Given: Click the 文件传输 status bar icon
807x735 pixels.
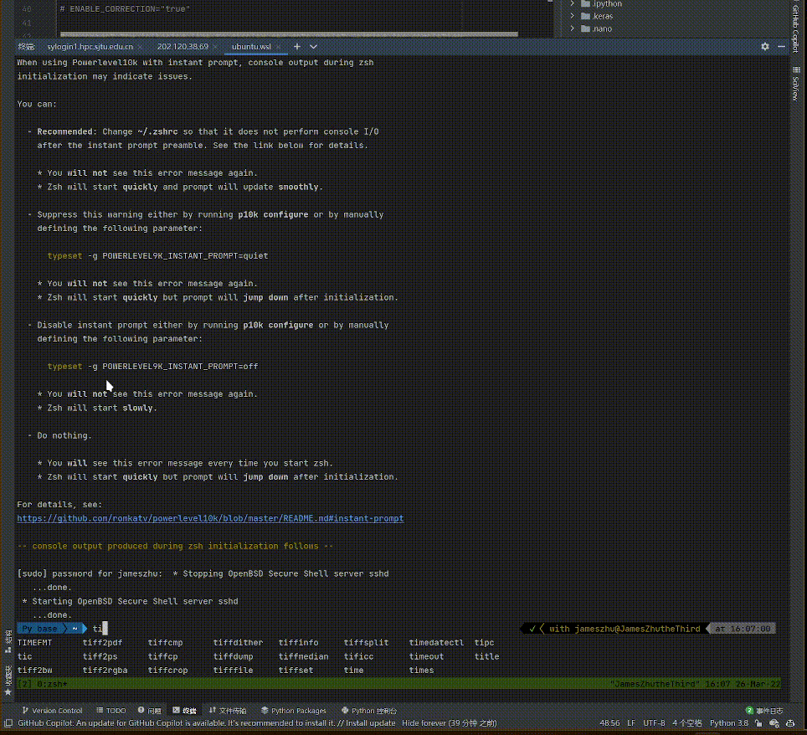Looking at the screenshot, I should [x=231, y=710].
